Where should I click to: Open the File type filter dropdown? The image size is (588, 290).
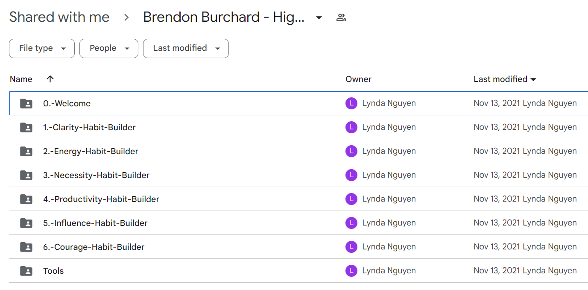(x=42, y=48)
